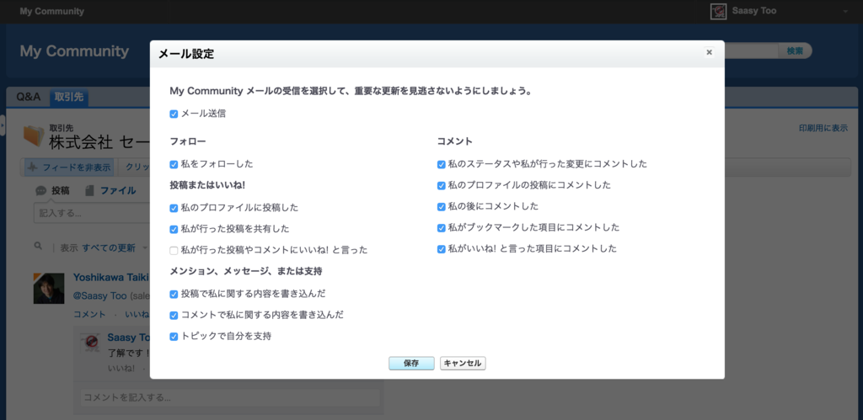Toggle 私のプロファイルの投稿にコメントした checkbox
This screenshot has height=420, width=863.
(x=442, y=186)
